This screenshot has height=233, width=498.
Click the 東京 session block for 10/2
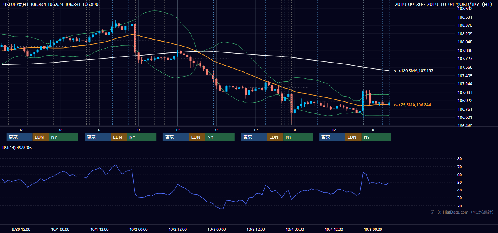176,137
